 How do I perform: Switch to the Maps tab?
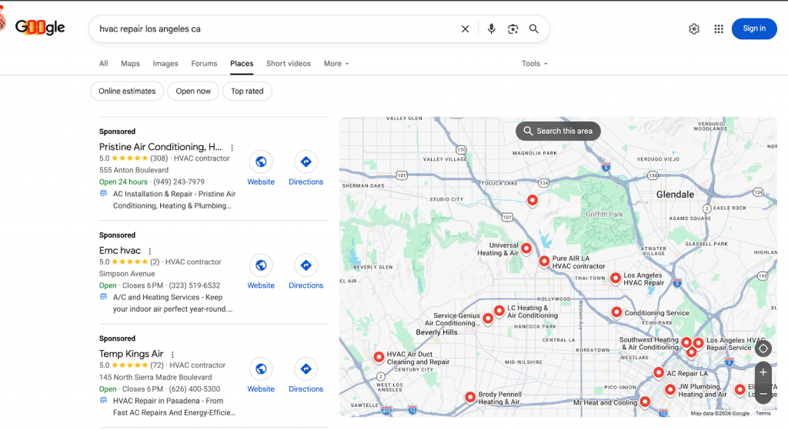coord(130,64)
